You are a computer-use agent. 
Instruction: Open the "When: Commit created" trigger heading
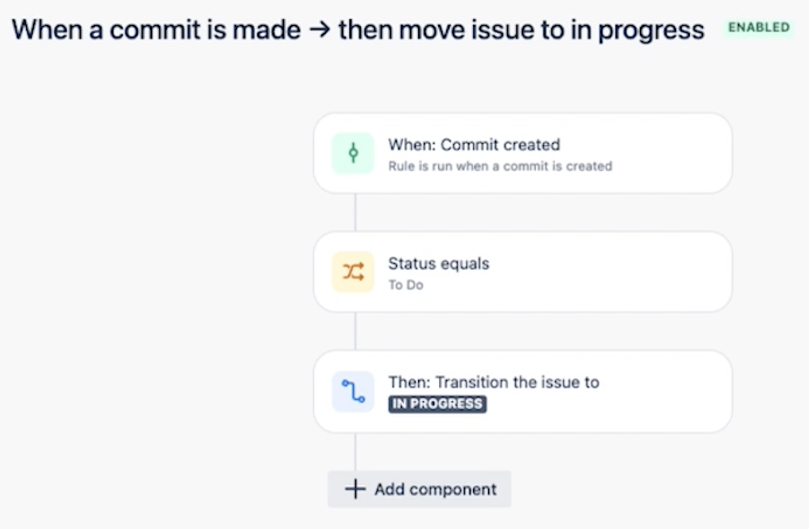474,144
